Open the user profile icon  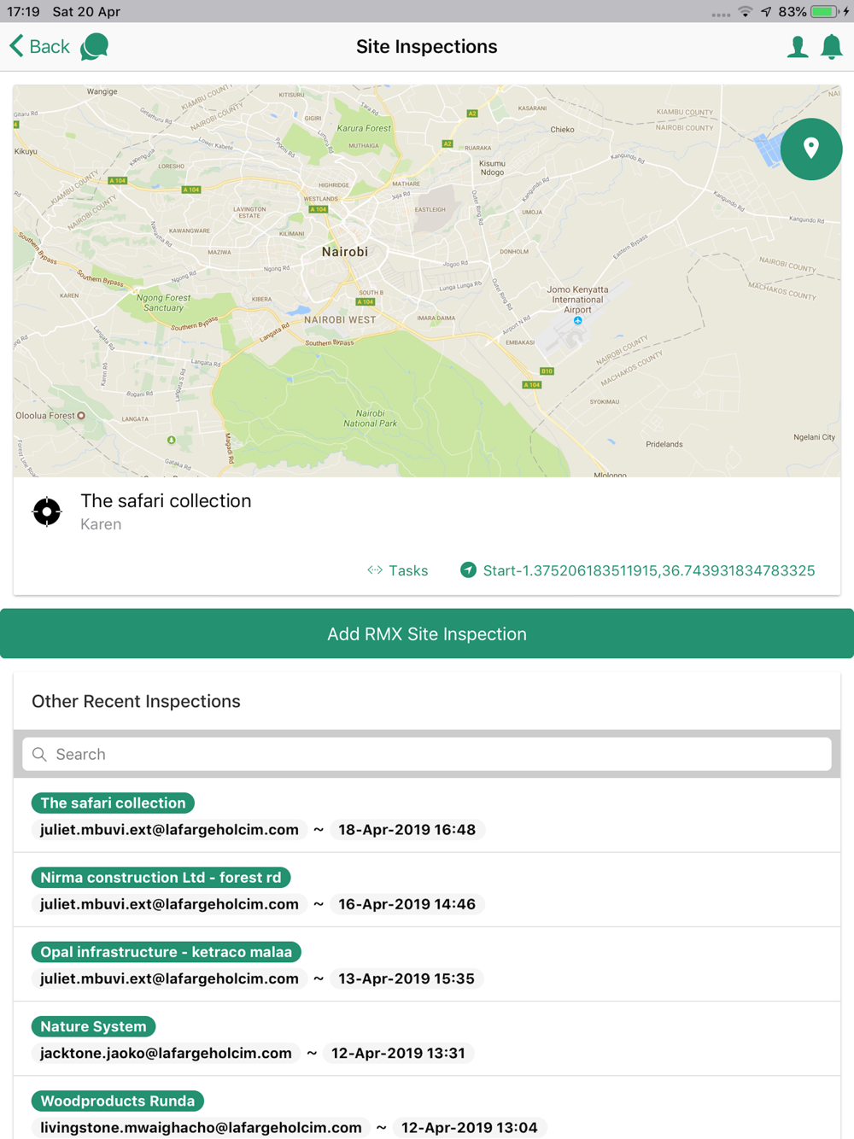(797, 47)
